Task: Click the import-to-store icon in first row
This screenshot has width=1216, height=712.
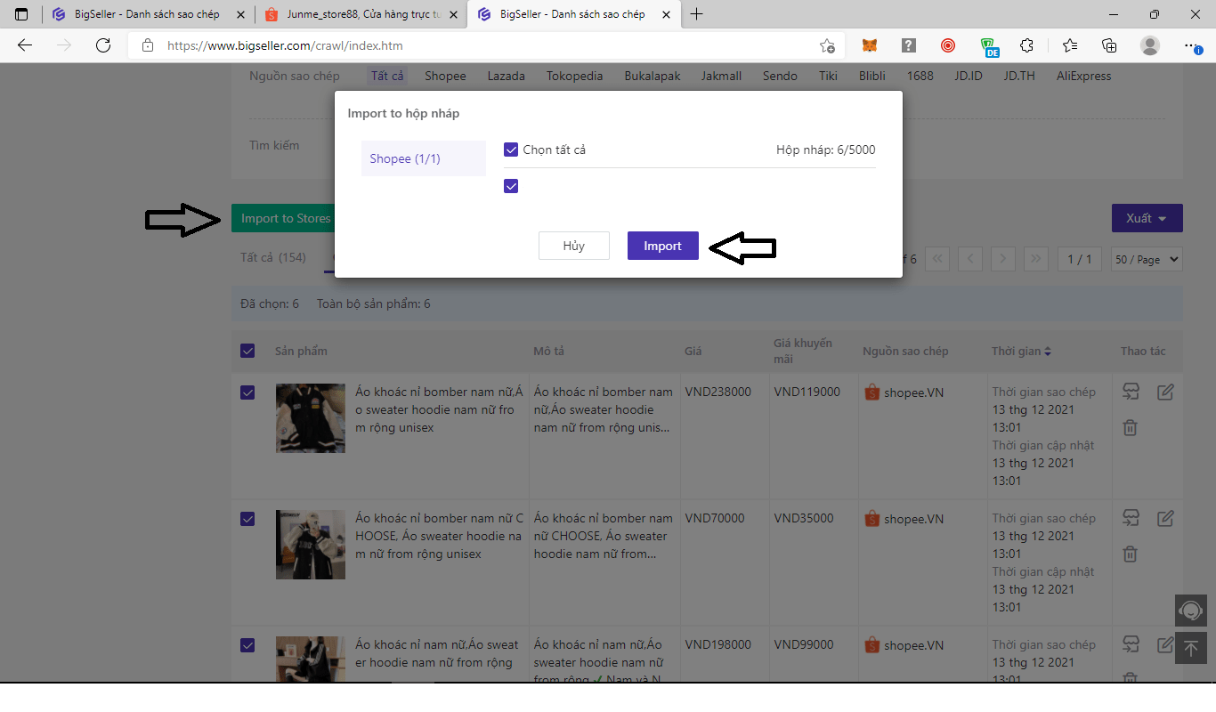Action: (x=1131, y=392)
